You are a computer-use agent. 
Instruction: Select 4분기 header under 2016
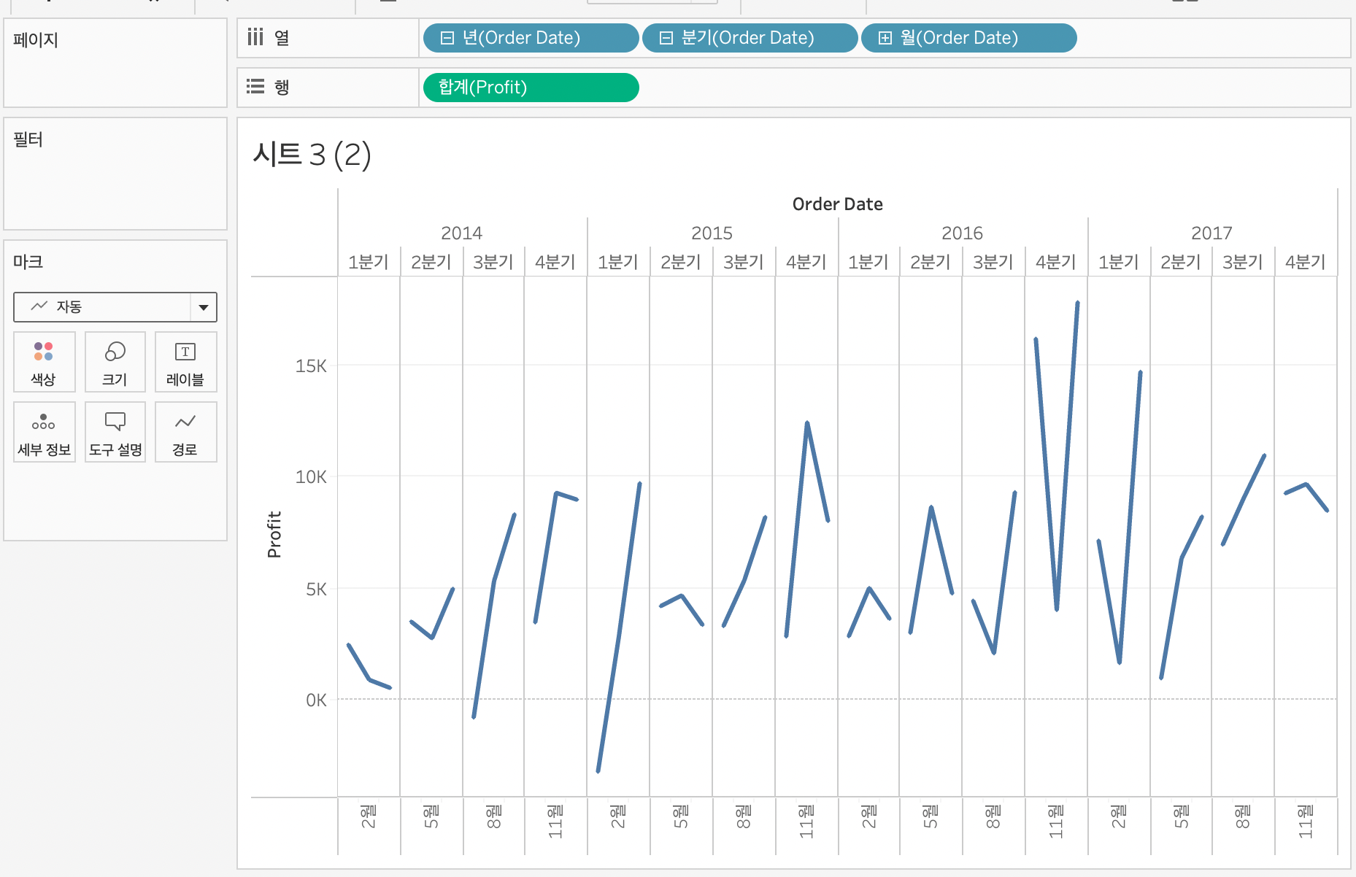coord(1056,262)
